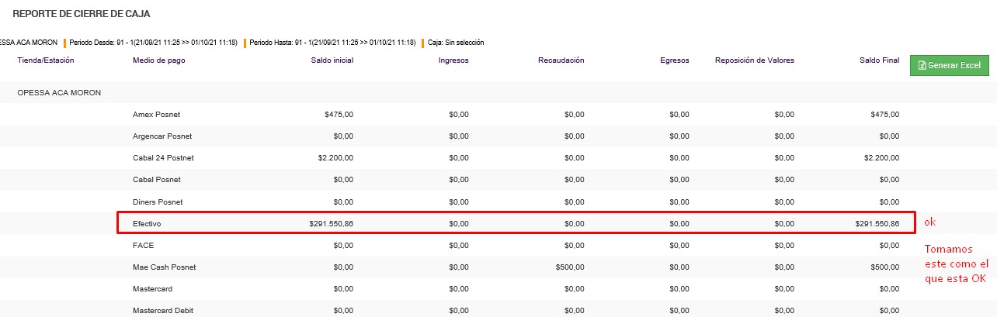Select the Mastercard Debit row label

[162, 311]
